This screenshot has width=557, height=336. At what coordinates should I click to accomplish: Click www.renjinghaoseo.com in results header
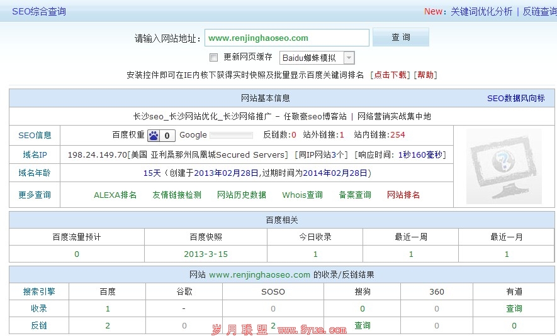tap(260, 274)
